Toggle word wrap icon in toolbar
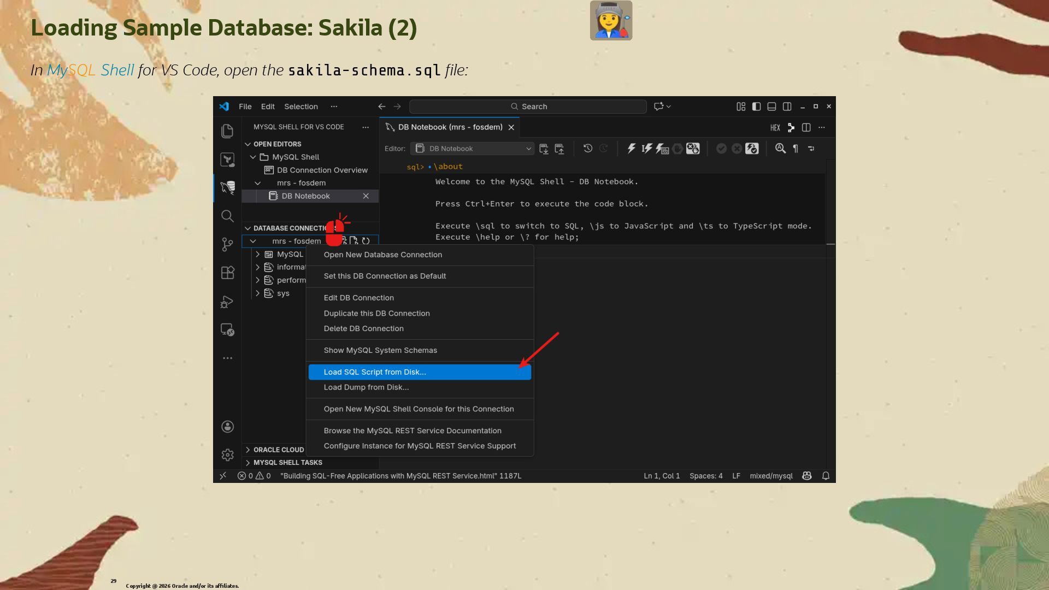 tap(811, 149)
